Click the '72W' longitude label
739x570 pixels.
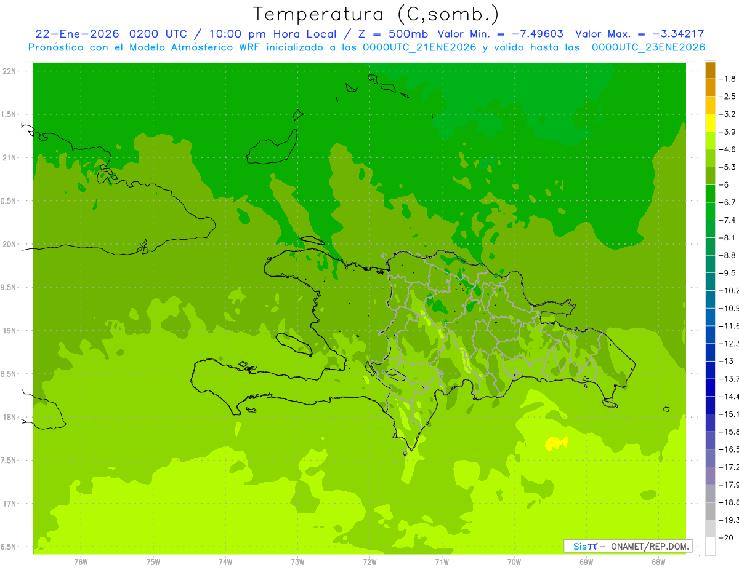pyautogui.click(x=369, y=562)
